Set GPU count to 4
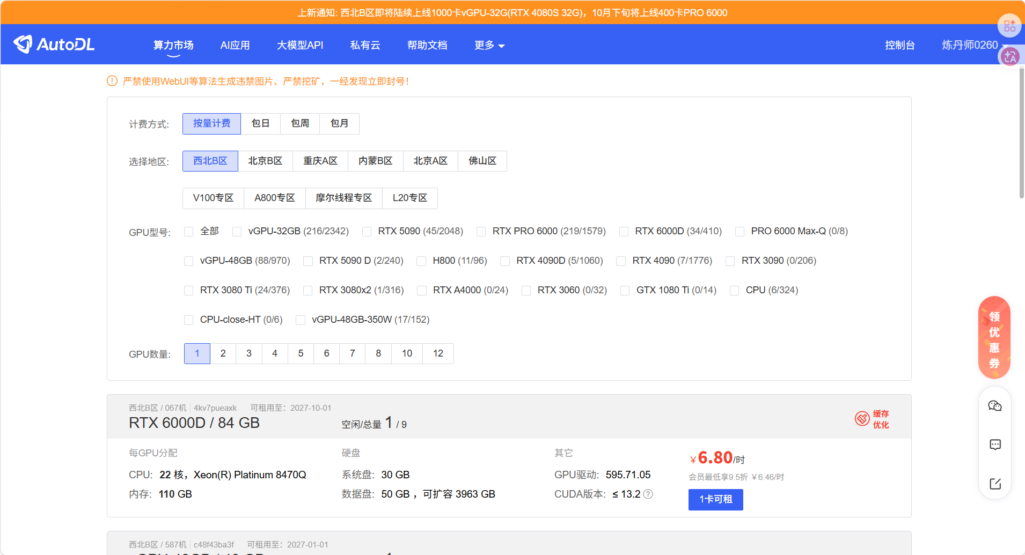The width and height of the screenshot is (1025, 555). tap(275, 353)
